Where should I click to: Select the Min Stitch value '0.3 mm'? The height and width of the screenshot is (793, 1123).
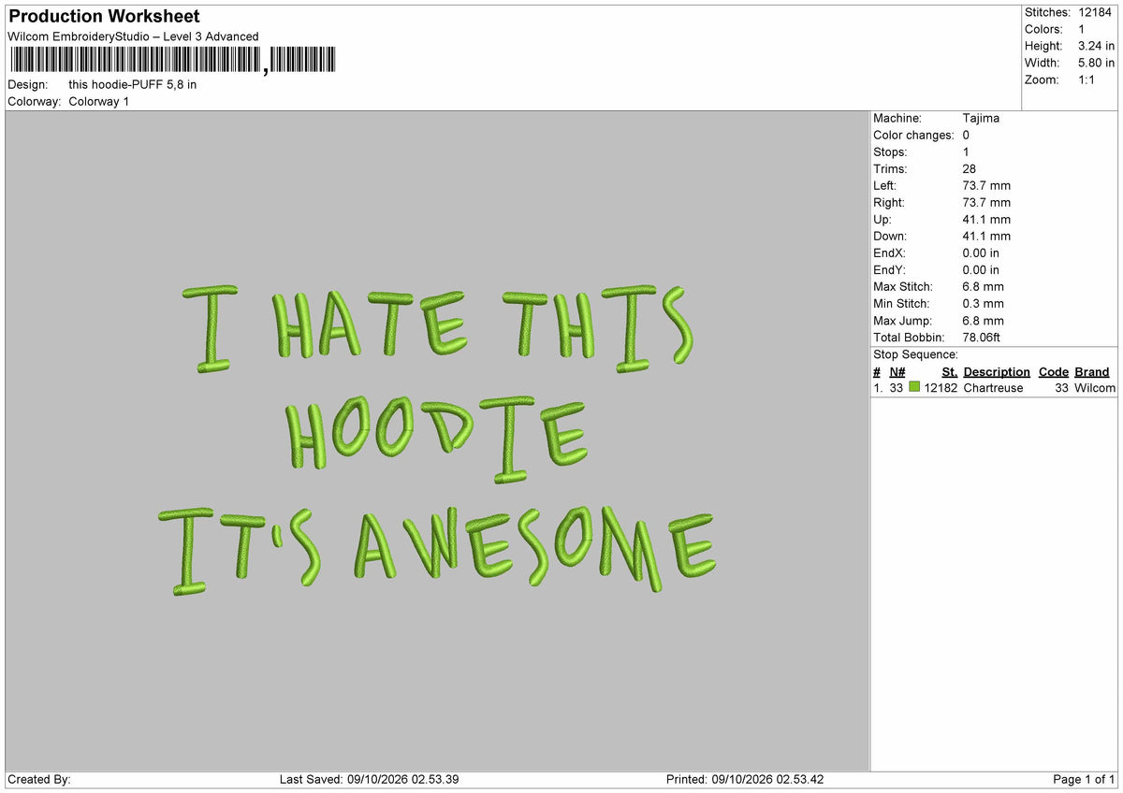coord(983,303)
